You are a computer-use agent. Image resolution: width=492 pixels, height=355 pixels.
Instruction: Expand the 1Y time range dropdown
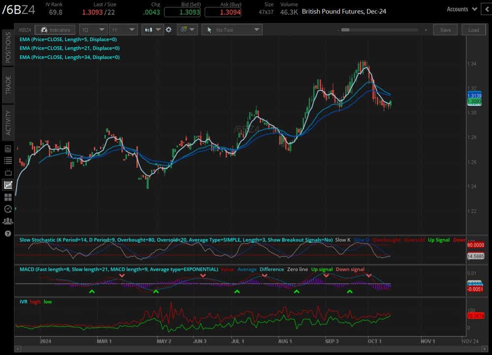pyautogui.click(x=123, y=30)
